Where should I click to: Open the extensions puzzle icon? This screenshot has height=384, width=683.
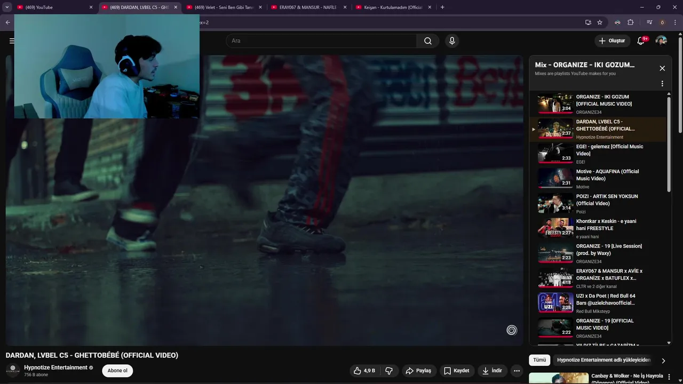pyautogui.click(x=630, y=22)
